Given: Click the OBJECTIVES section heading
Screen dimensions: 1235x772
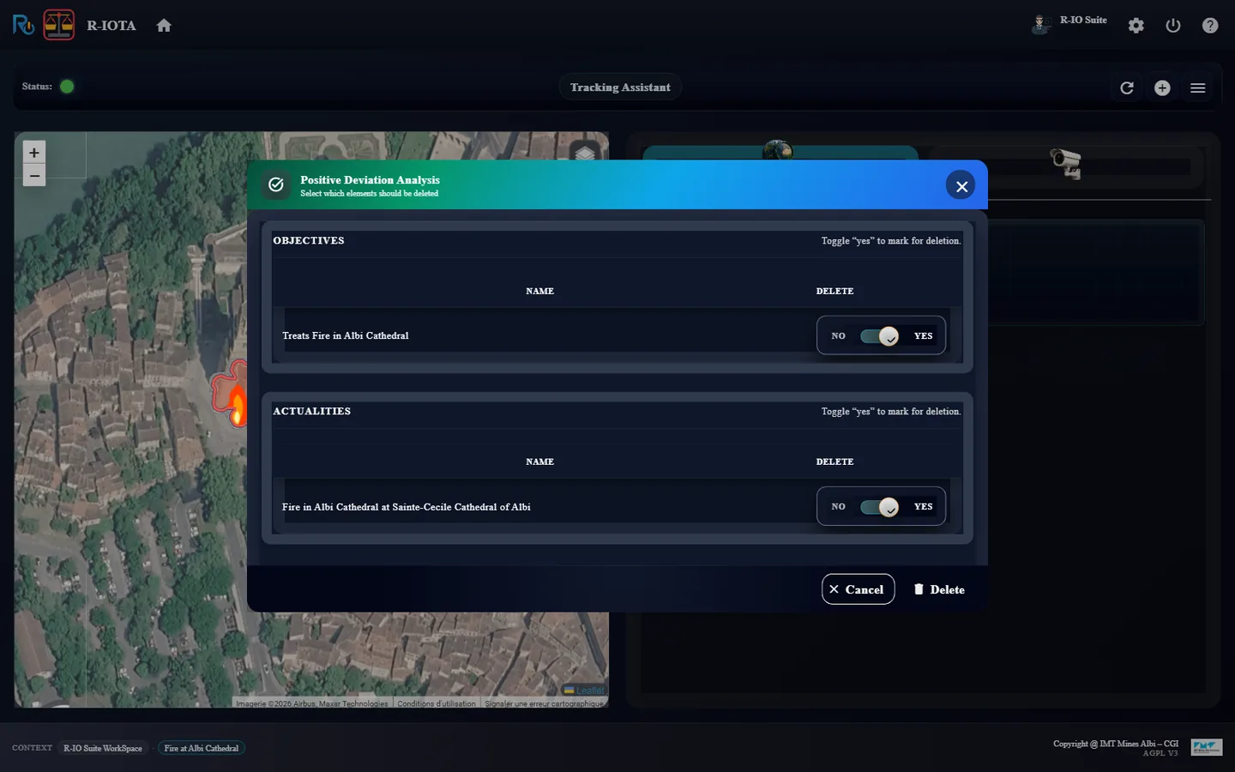Looking at the screenshot, I should (x=309, y=241).
